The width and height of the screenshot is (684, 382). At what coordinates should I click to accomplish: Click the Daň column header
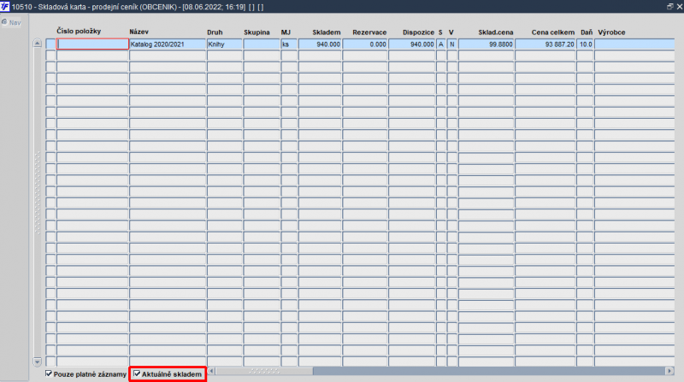tap(587, 32)
